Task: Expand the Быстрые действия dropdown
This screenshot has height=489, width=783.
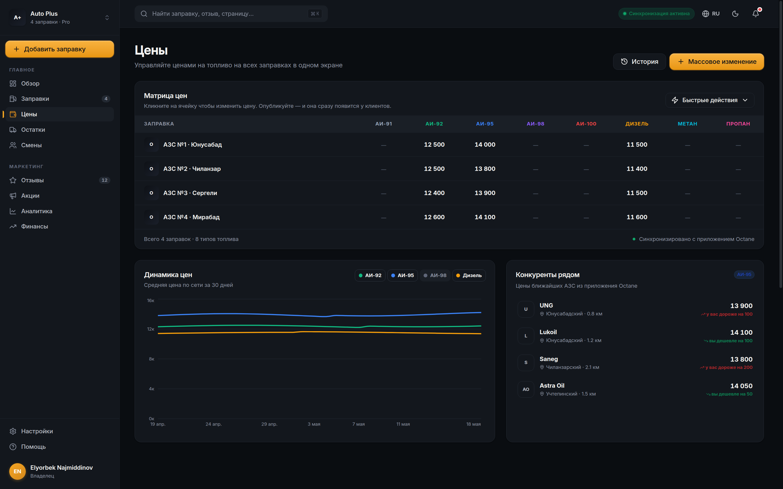Action: [710, 100]
